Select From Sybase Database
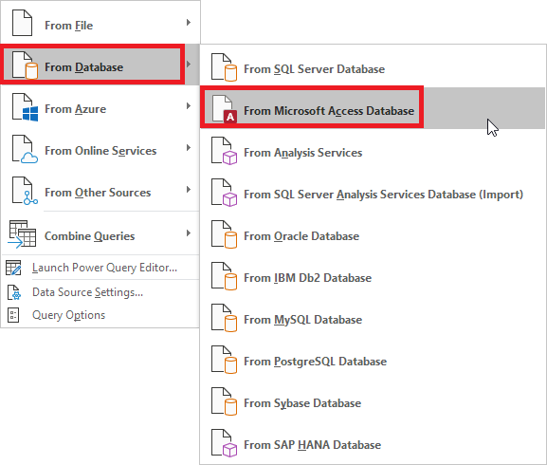Screen dimensions: 547x465 (373, 401)
